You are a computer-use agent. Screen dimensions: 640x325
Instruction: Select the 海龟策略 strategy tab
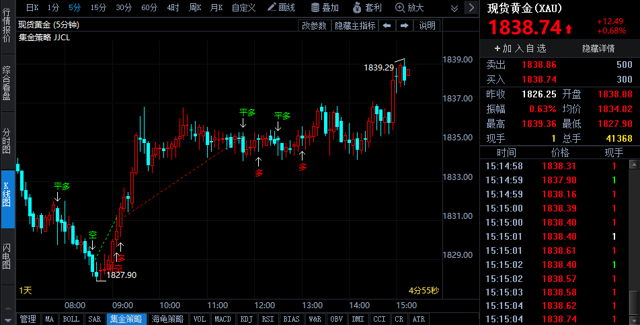tap(167, 319)
